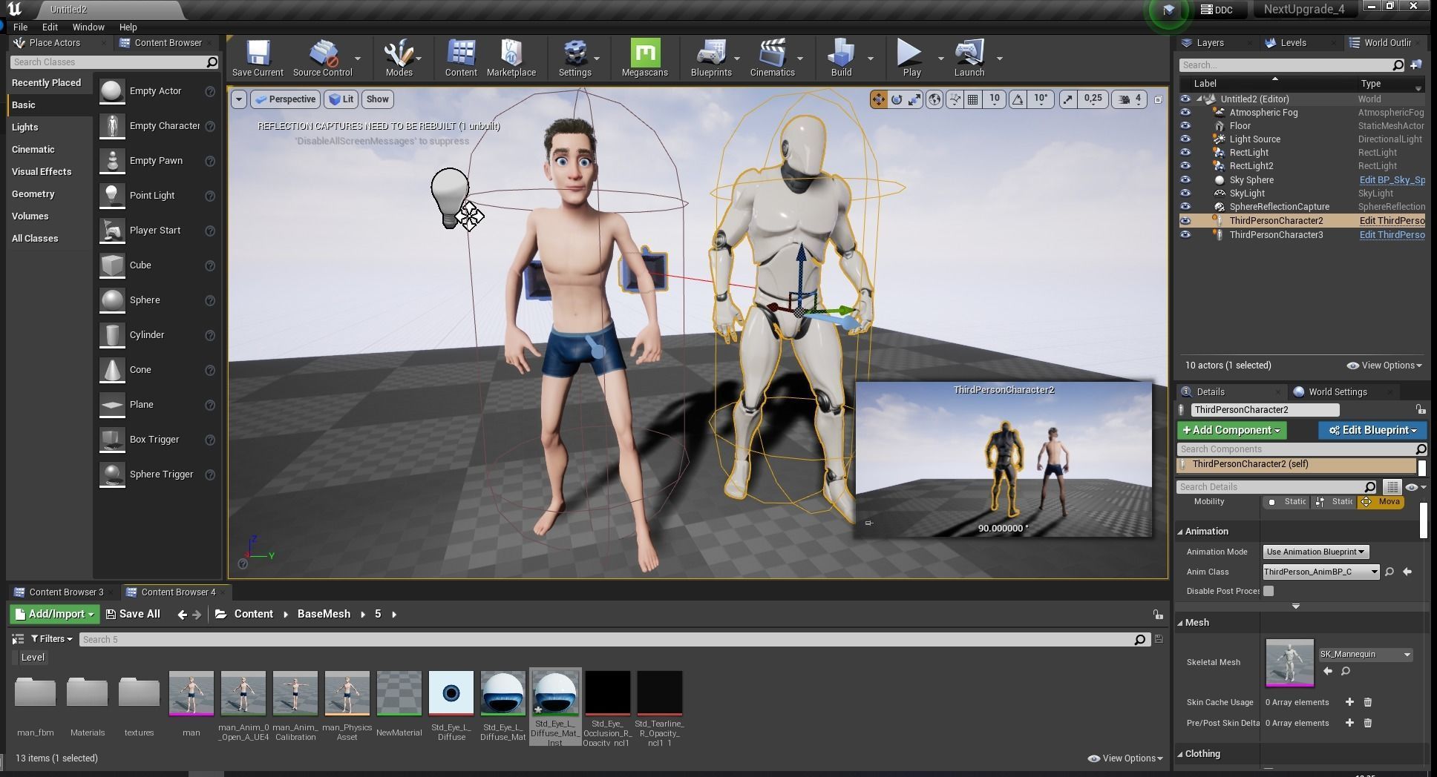
Task: Hide ThirdPersonCharacter3 in World Outliner
Action: click(1185, 235)
